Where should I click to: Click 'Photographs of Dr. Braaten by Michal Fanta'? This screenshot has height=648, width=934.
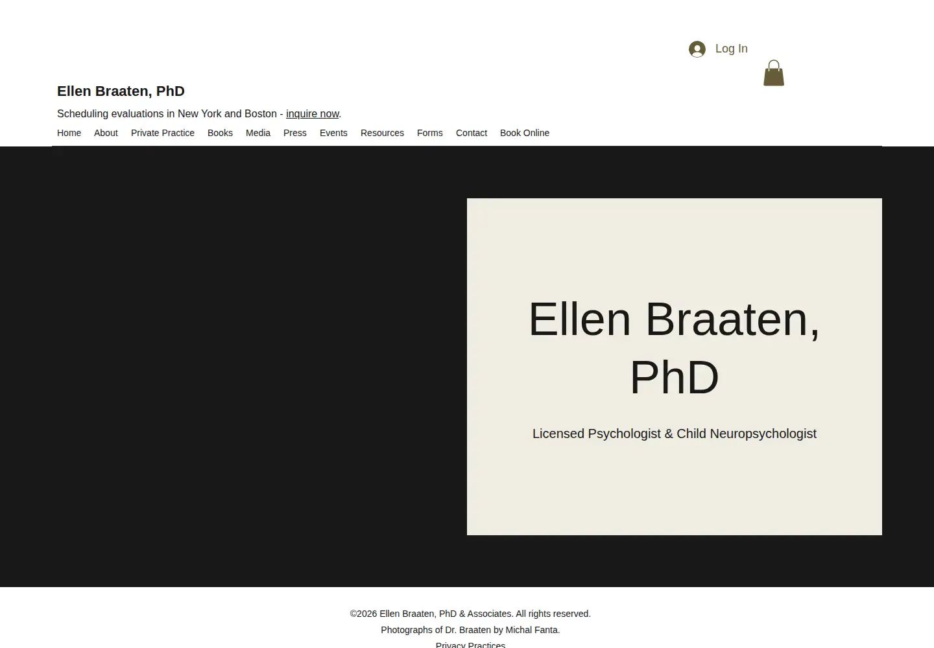470,630
